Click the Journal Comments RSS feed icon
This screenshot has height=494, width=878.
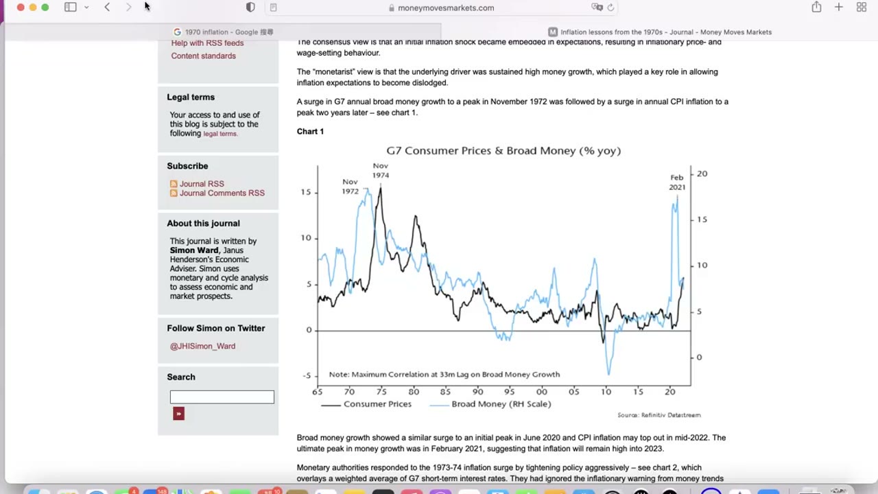pos(174,193)
